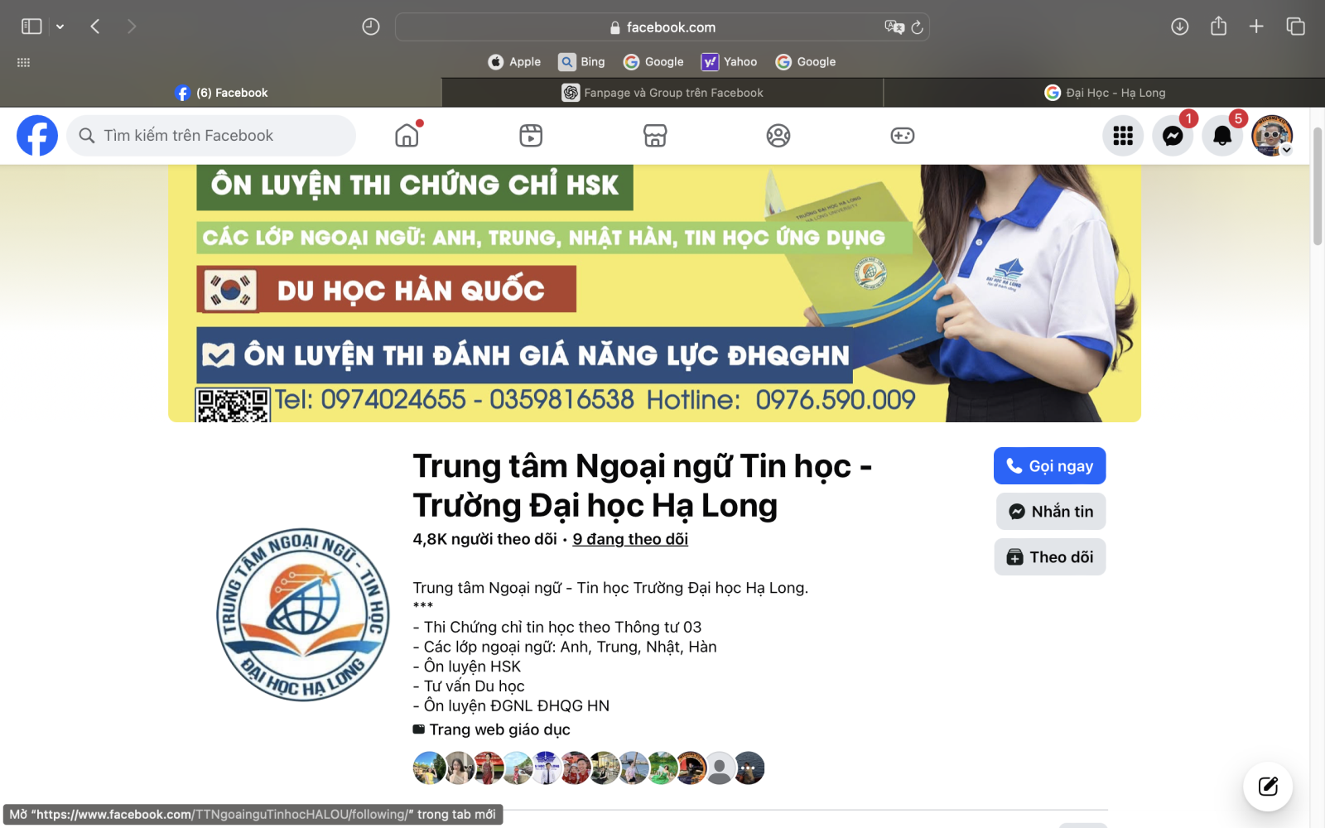Open the favorites grid icon

23,62
